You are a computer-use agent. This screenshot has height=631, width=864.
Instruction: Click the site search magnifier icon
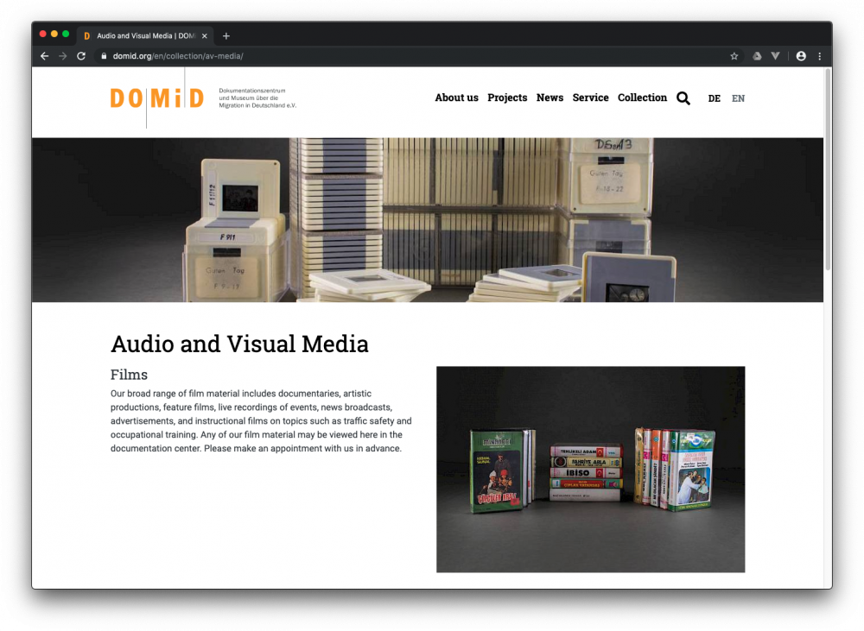click(x=683, y=98)
